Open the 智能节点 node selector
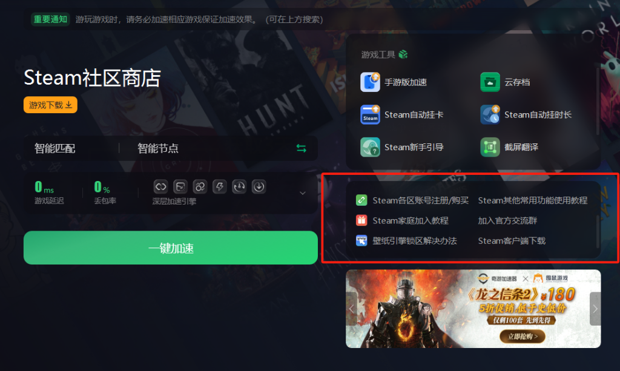The image size is (620, 371). coord(158,148)
